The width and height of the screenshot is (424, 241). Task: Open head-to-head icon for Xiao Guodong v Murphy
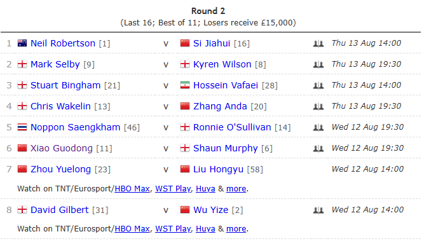tap(318, 148)
